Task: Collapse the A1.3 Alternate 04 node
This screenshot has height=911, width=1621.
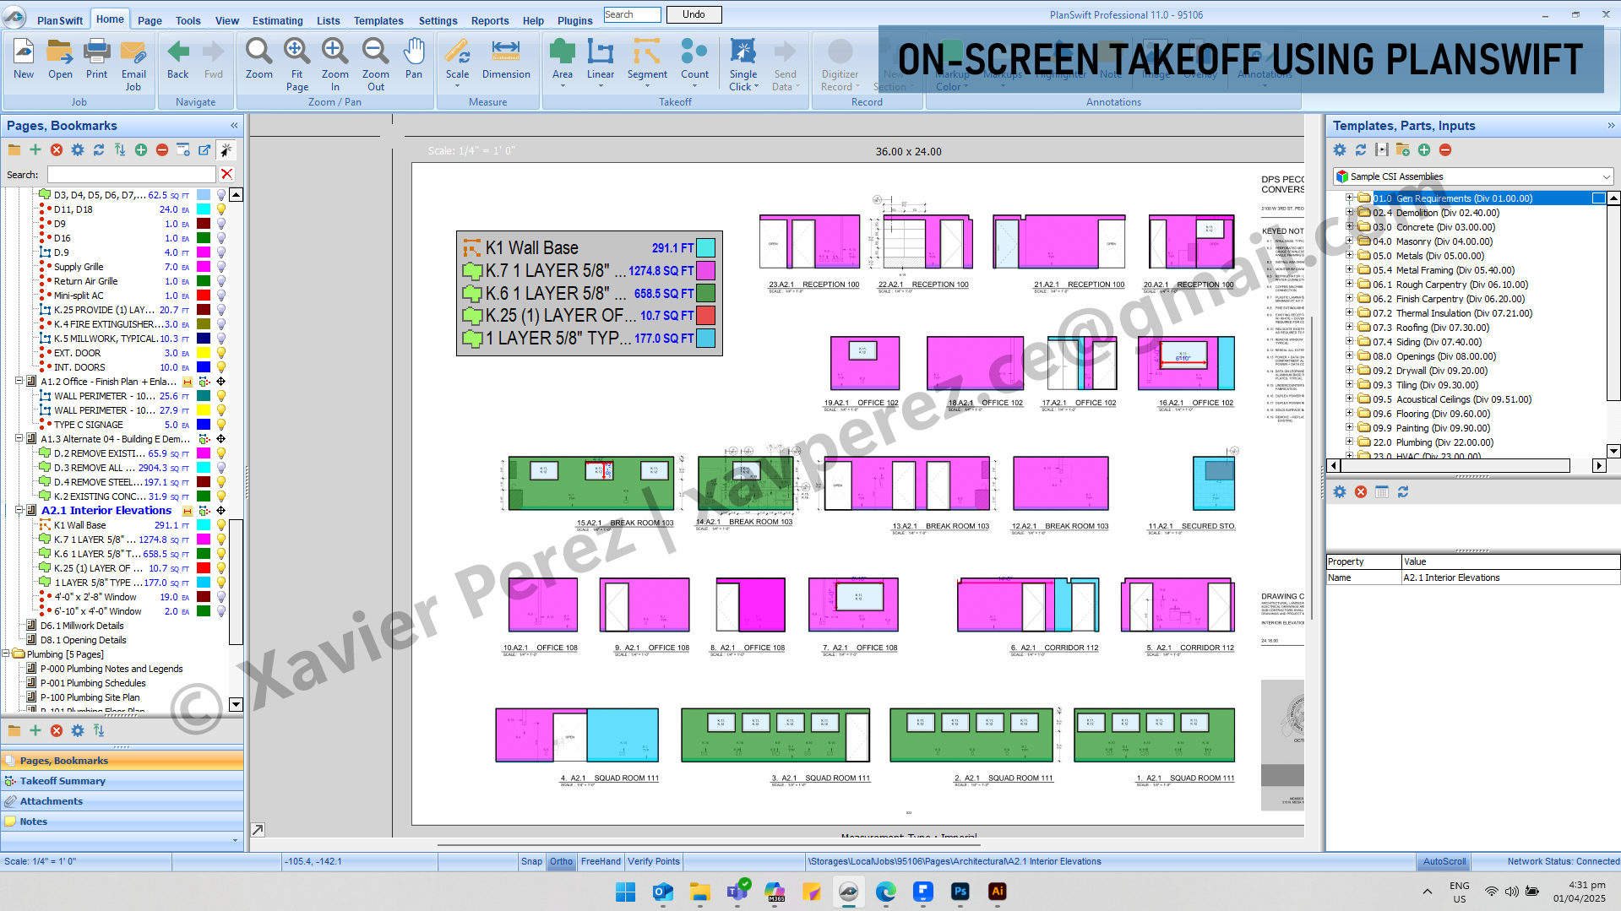Action: click(x=19, y=438)
